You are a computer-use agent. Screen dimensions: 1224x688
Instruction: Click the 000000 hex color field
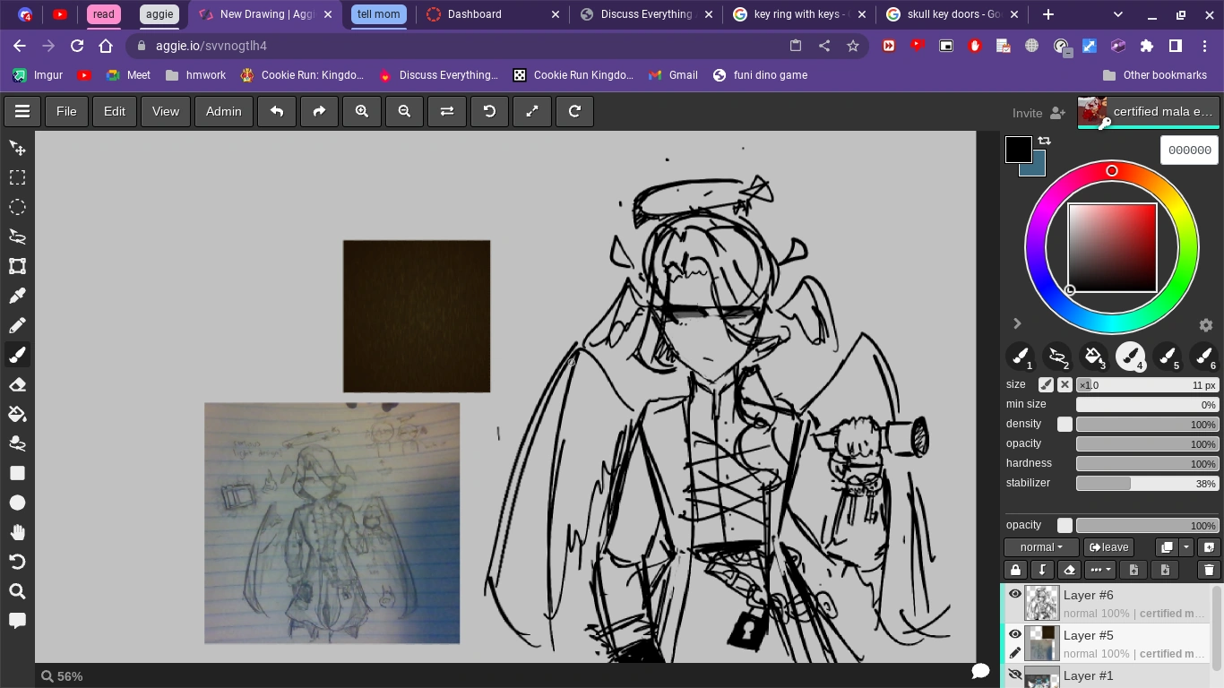(1189, 150)
